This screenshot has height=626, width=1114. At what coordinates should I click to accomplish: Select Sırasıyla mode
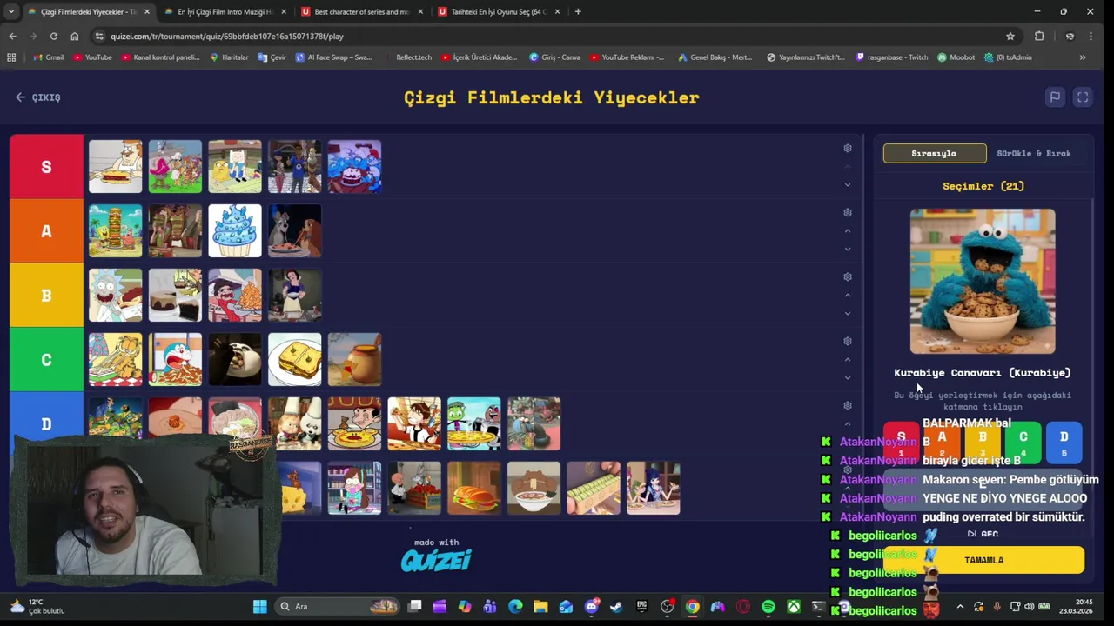(935, 154)
